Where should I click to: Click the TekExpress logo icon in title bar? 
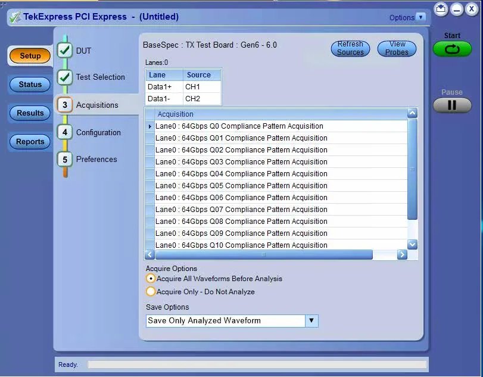(15, 17)
